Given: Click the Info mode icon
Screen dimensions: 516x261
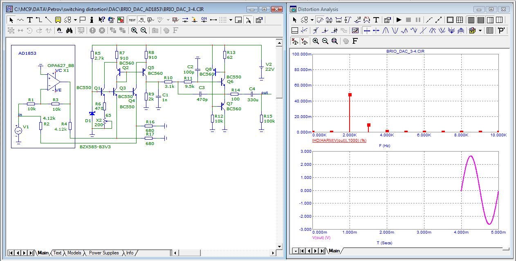Looking at the screenshot, I should [92, 20].
